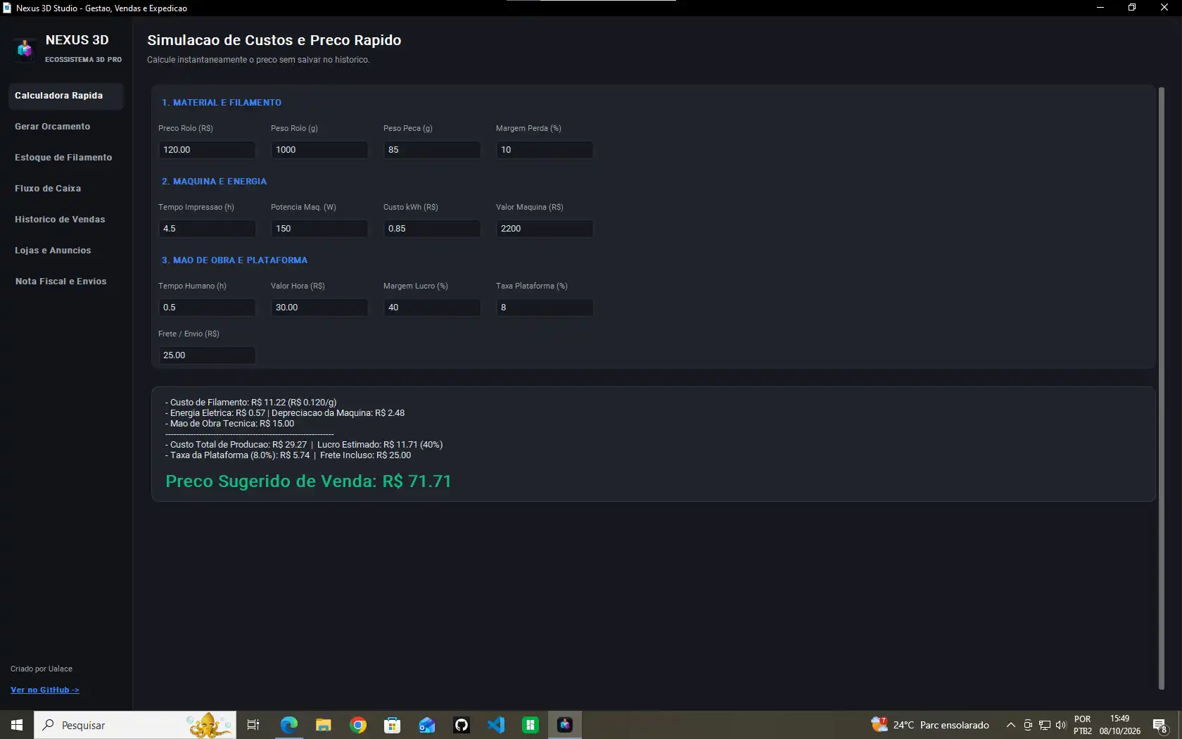This screenshot has height=739, width=1182.
Task: Open Visual Studio Code from the taskbar
Action: pyautogui.click(x=496, y=725)
